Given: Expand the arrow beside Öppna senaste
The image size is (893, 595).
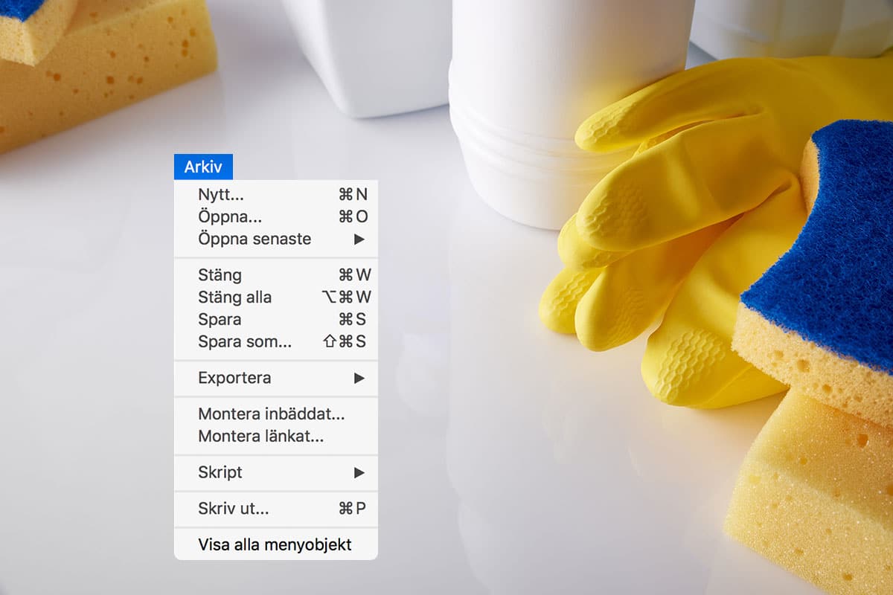Looking at the screenshot, I should [359, 239].
